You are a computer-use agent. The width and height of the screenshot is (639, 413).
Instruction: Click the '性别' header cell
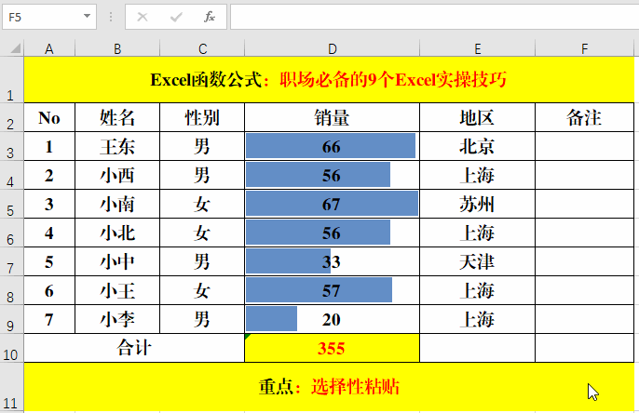202,117
